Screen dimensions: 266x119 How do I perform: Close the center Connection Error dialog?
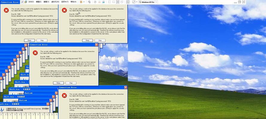97,45
